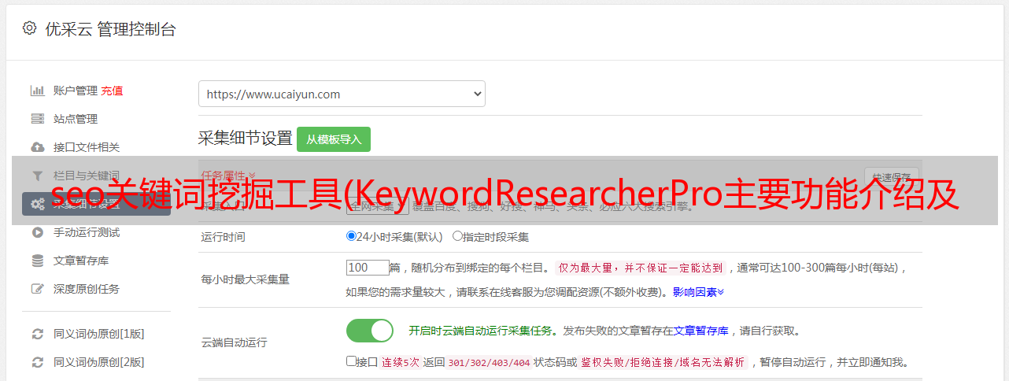
Task: Click the refresh icon for 同义词伪原创[2版]
Action: [37, 362]
